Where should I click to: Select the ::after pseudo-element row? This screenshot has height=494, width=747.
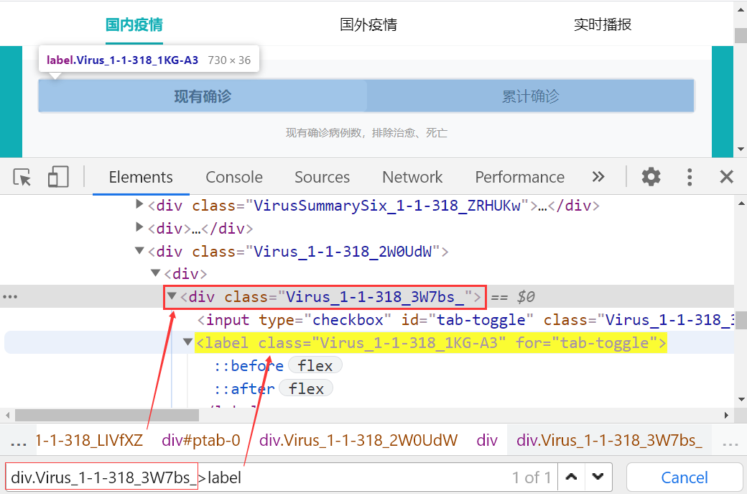(x=244, y=388)
